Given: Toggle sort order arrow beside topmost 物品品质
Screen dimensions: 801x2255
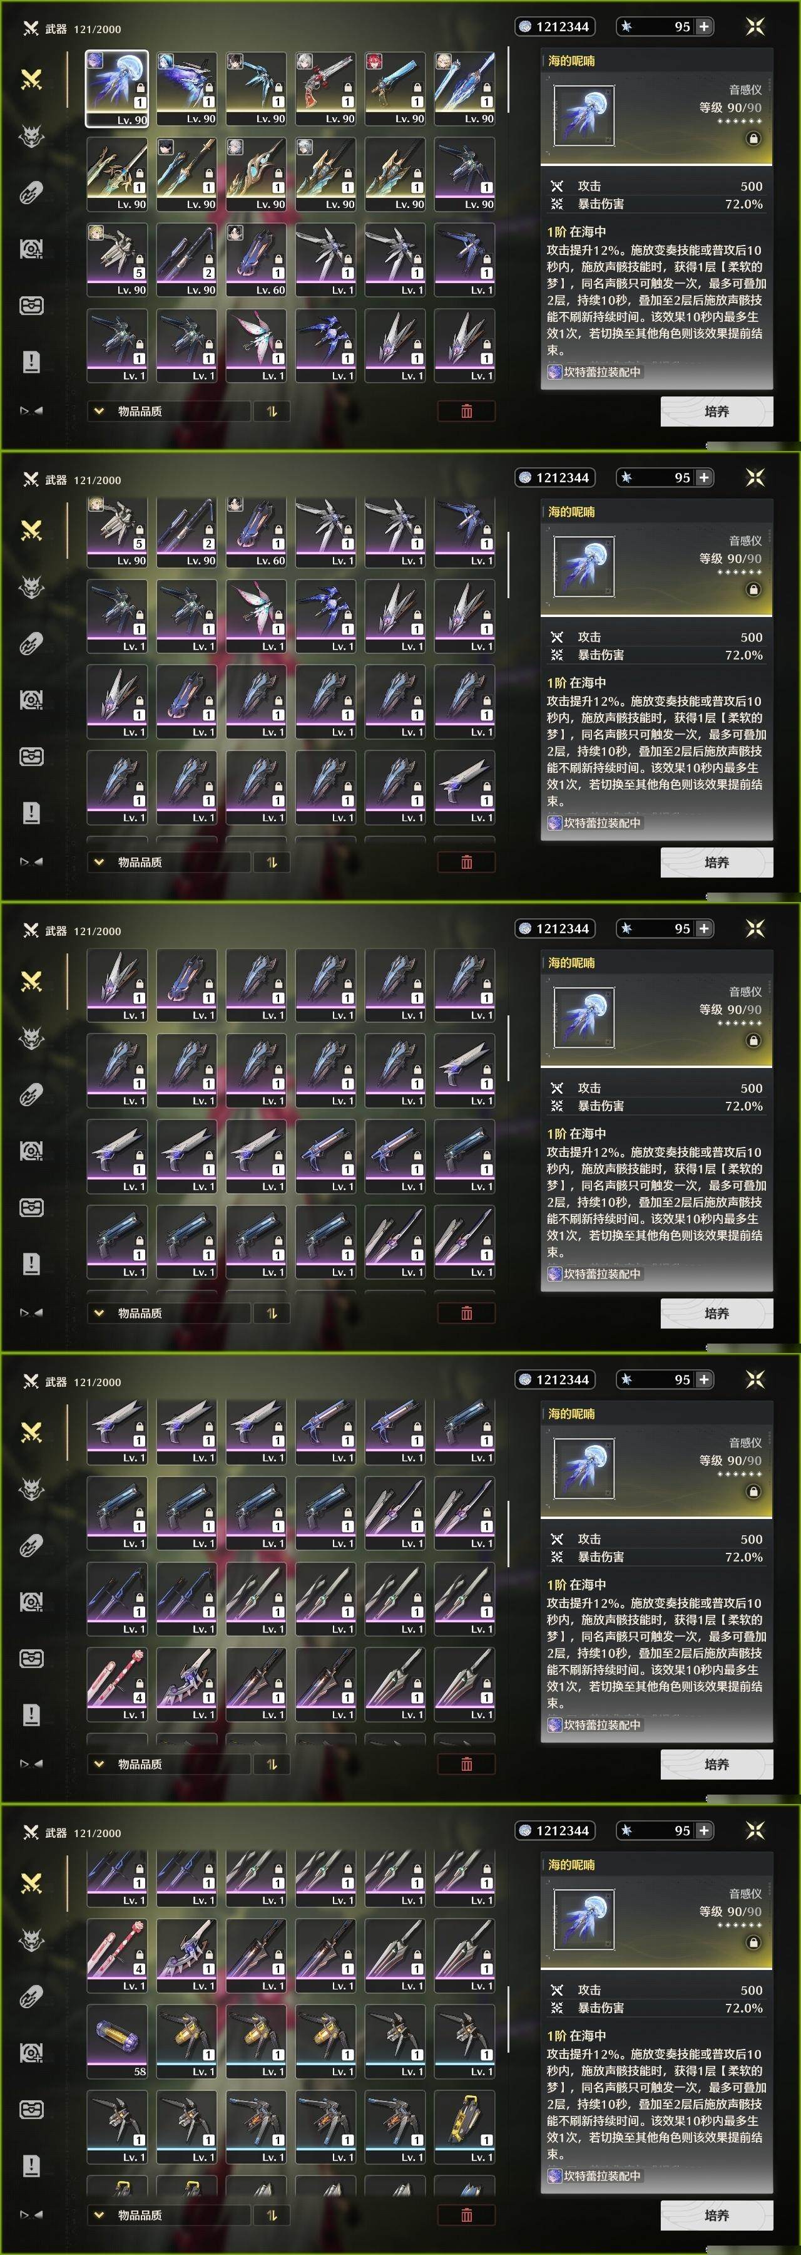Looking at the screenshot, I should point(272,412).
